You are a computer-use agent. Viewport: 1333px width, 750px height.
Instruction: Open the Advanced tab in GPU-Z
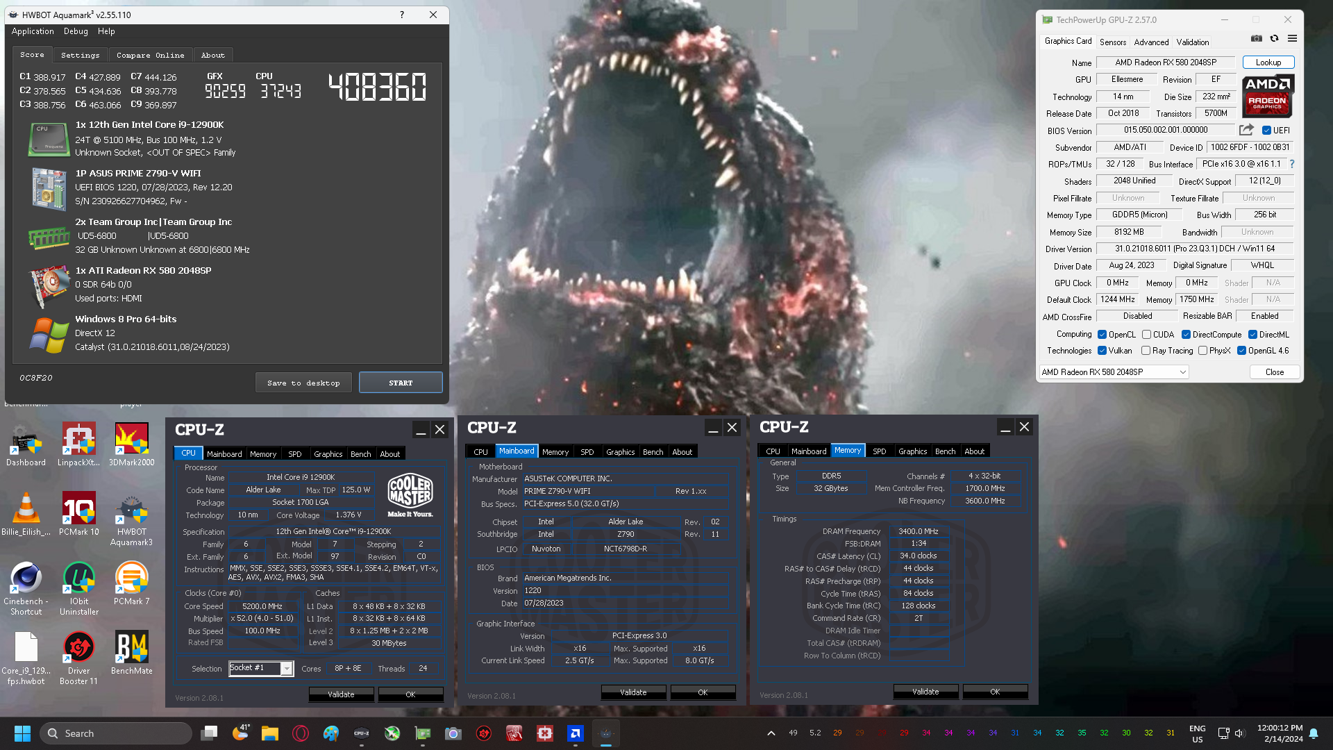point(1151,42)
